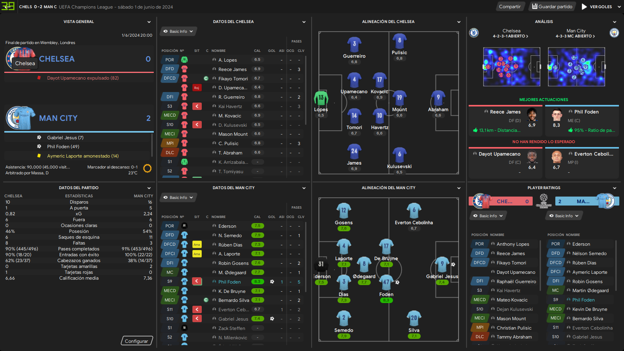The image size is (624, 351).
Task: Click the yellow card icon beside Rúben Dias
Action: pyautogui.click(x=197, y=245)
